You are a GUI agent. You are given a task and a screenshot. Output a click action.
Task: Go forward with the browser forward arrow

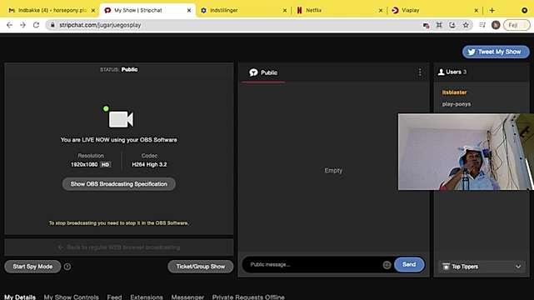coord(22,25)
